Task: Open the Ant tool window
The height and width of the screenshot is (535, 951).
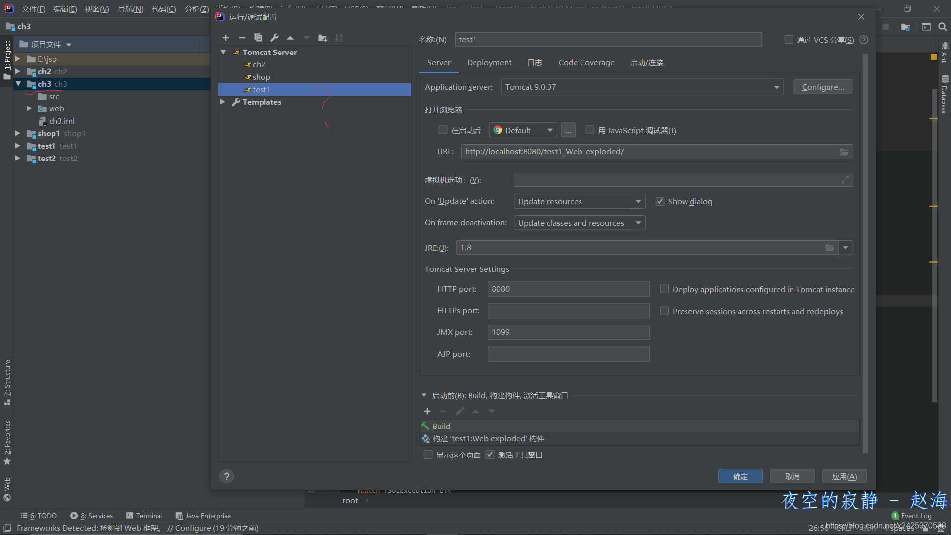Action: pyautogui.click(x=944, y=53)
